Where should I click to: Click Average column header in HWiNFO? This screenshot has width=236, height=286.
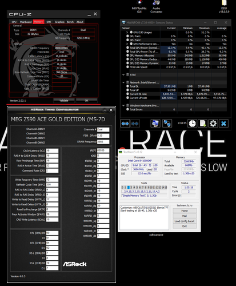[219, 28]
